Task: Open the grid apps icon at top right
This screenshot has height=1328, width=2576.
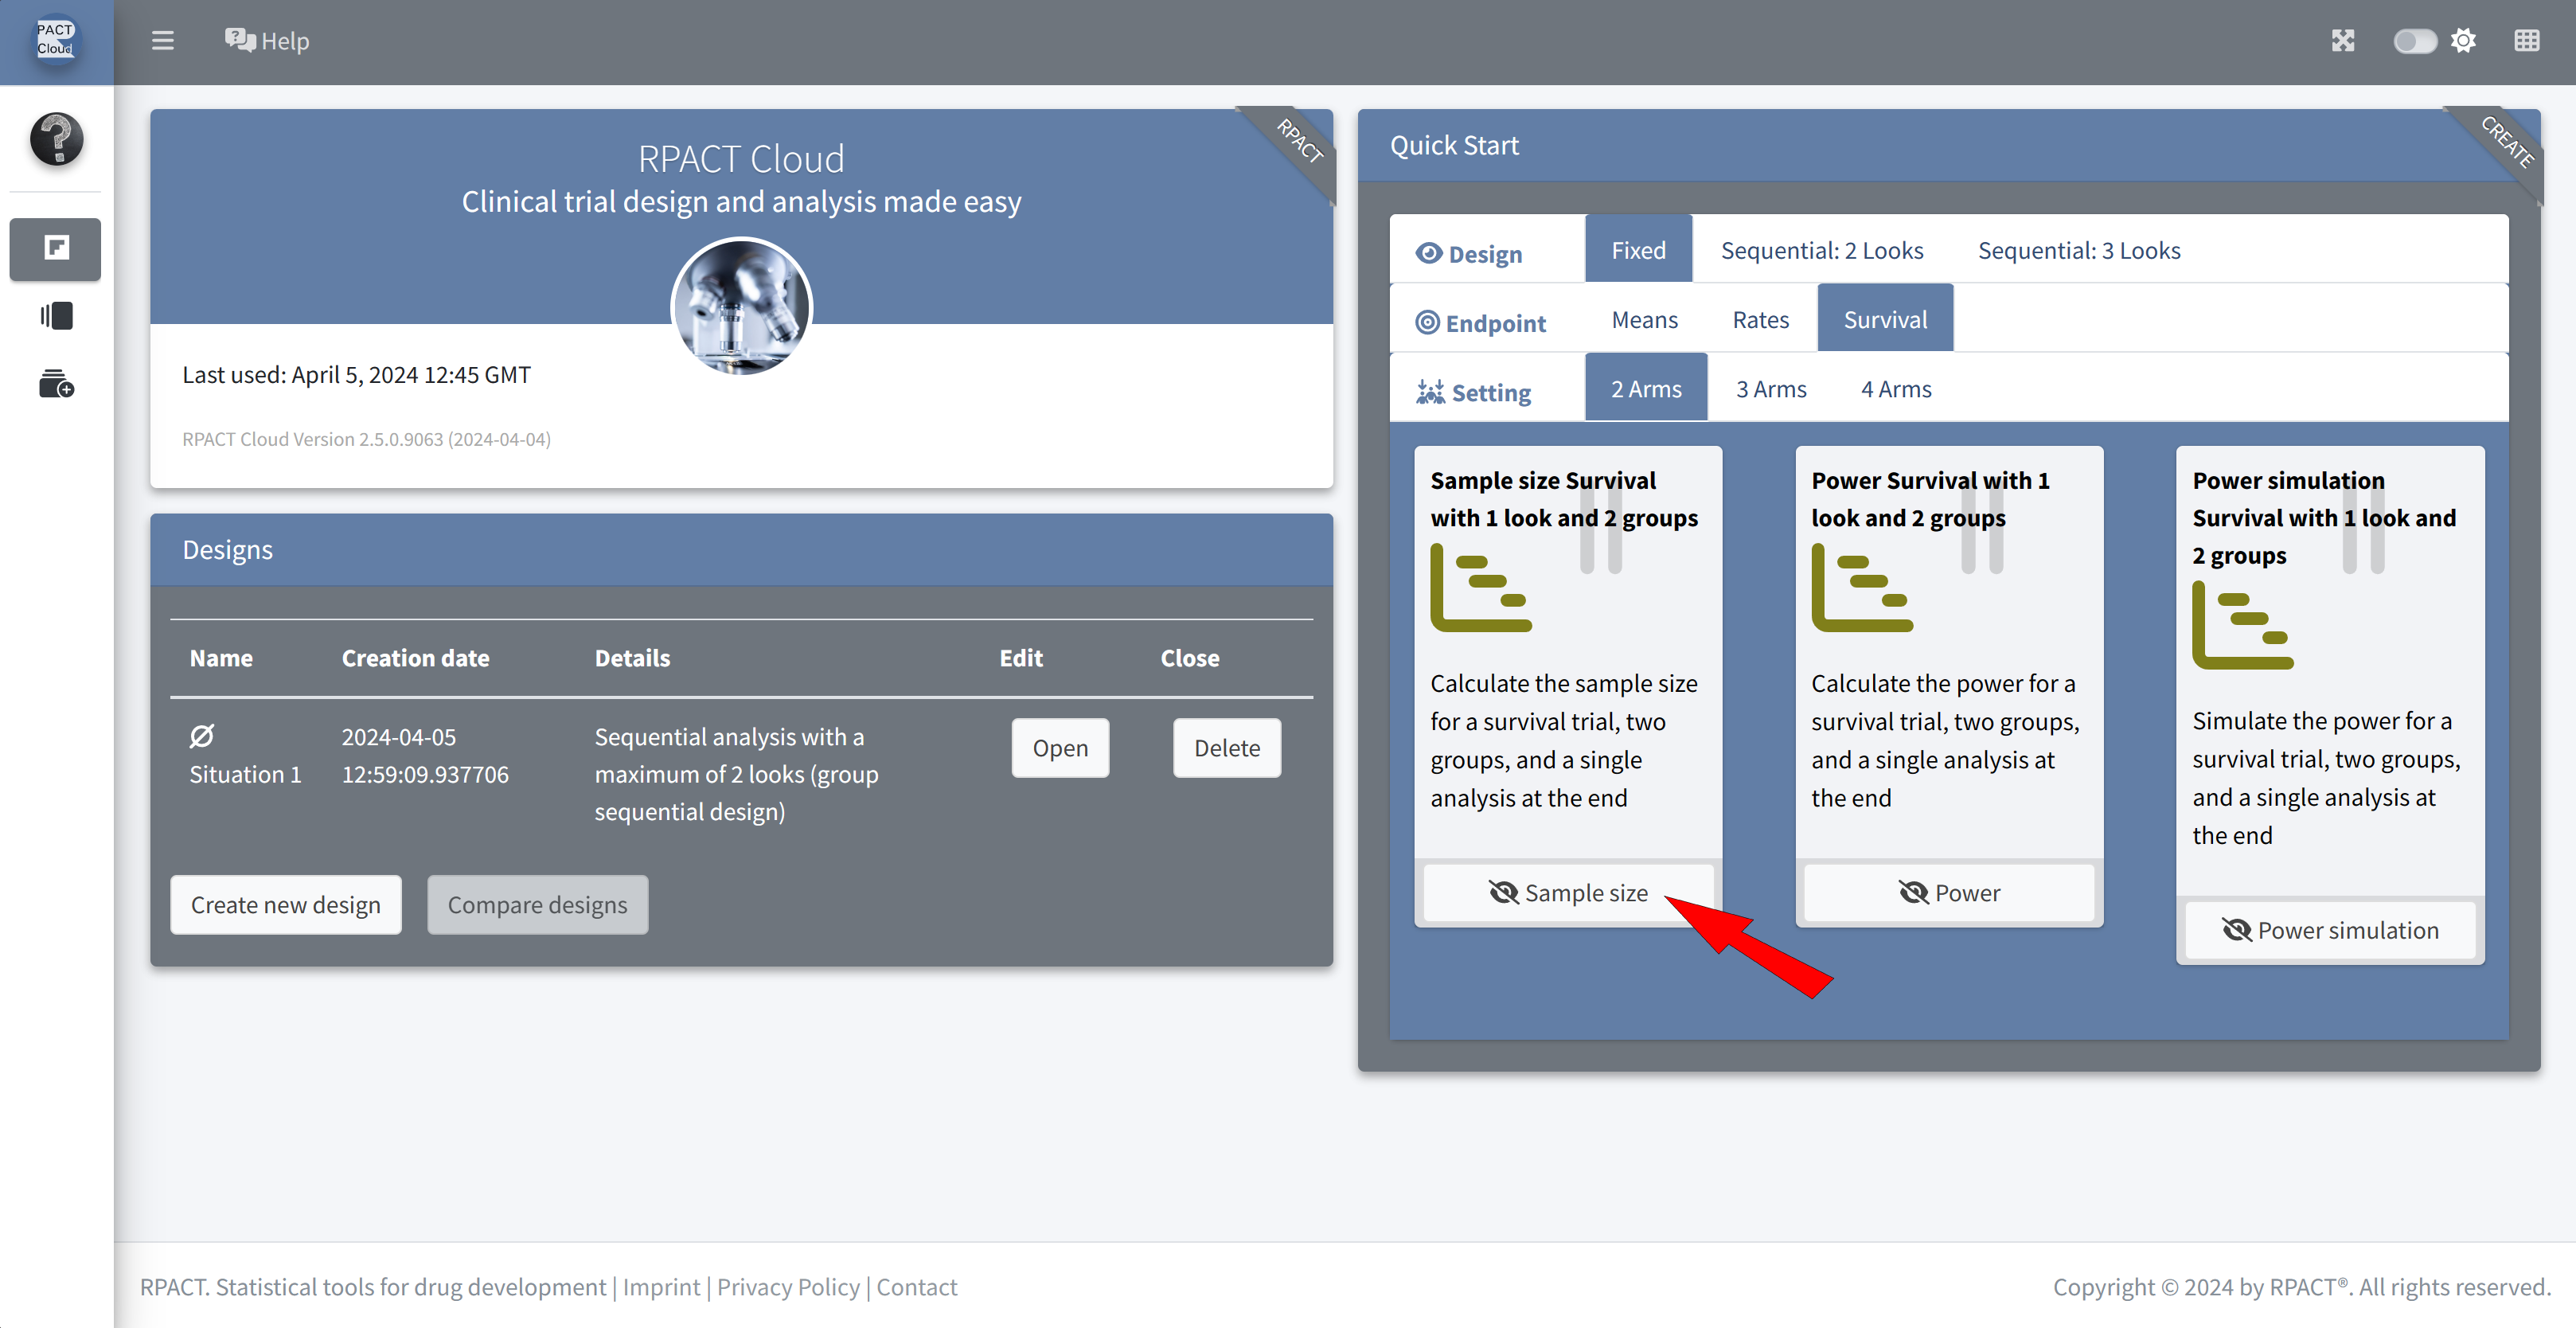Action: coord(2526,41)
